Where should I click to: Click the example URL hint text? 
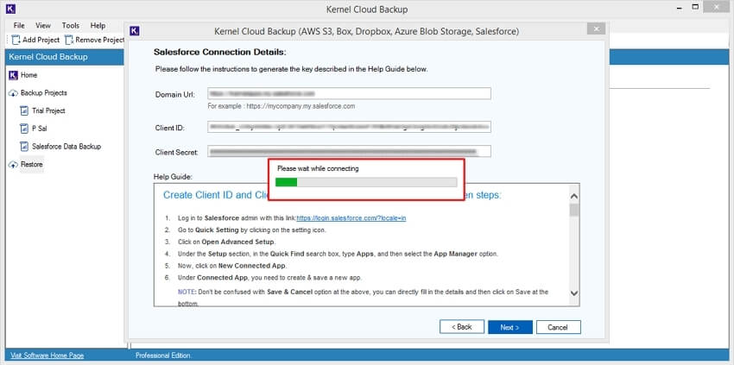point(282,106)
